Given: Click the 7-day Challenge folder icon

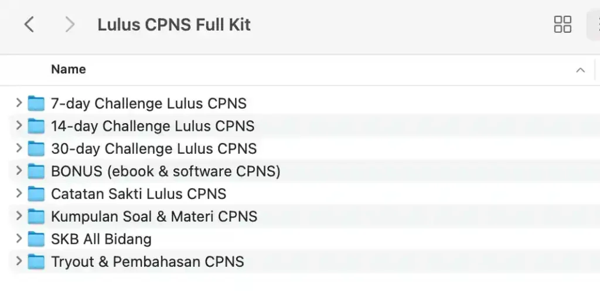Looking at the screenshot, I should tap(36, 103).
